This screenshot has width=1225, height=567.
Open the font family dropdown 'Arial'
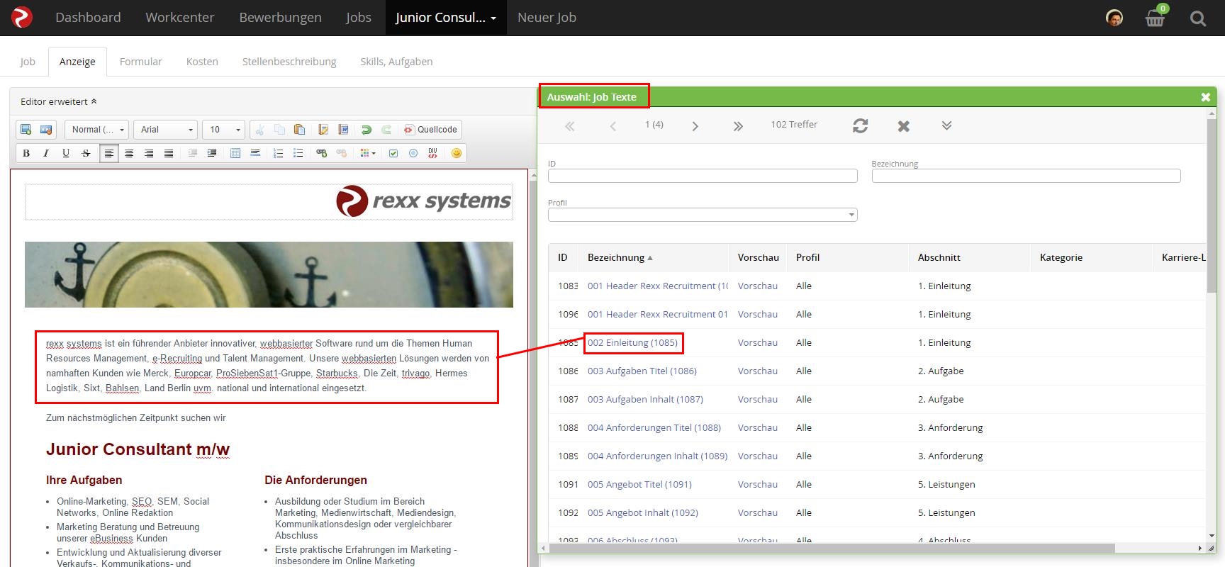click(x=165, y=130)
